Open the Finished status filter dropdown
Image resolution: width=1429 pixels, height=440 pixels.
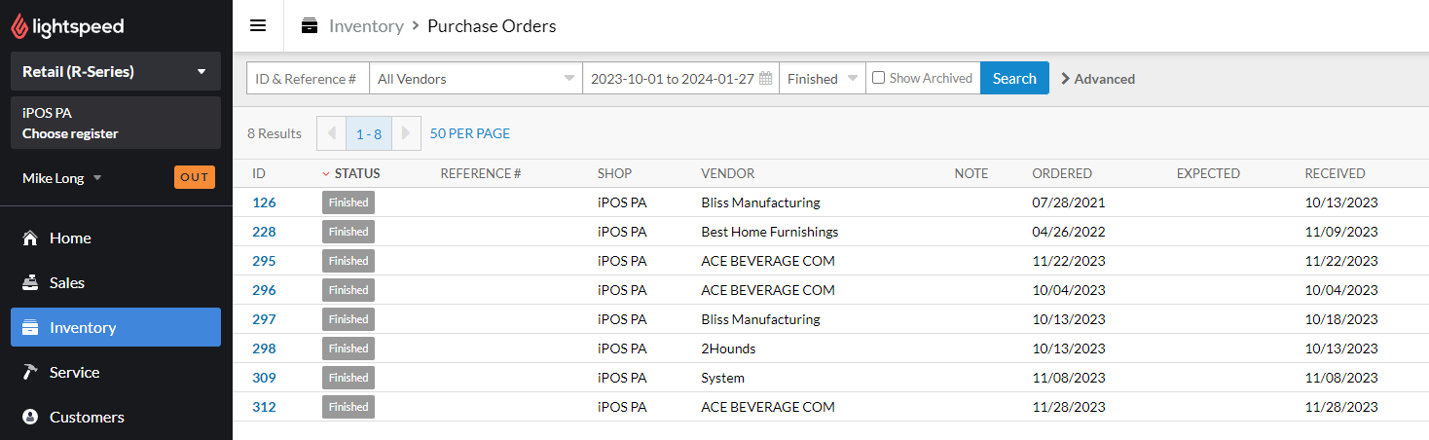point(823,79)
